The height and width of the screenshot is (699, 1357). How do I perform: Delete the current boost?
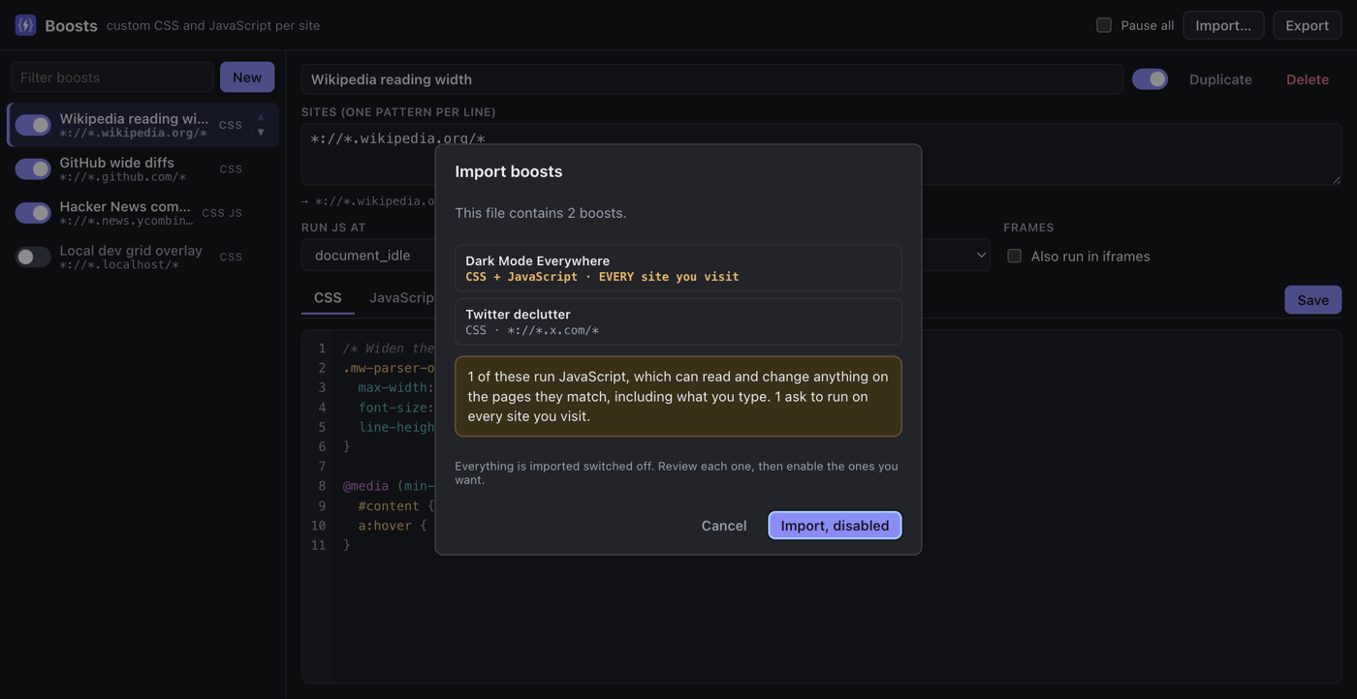point(1307,79)
